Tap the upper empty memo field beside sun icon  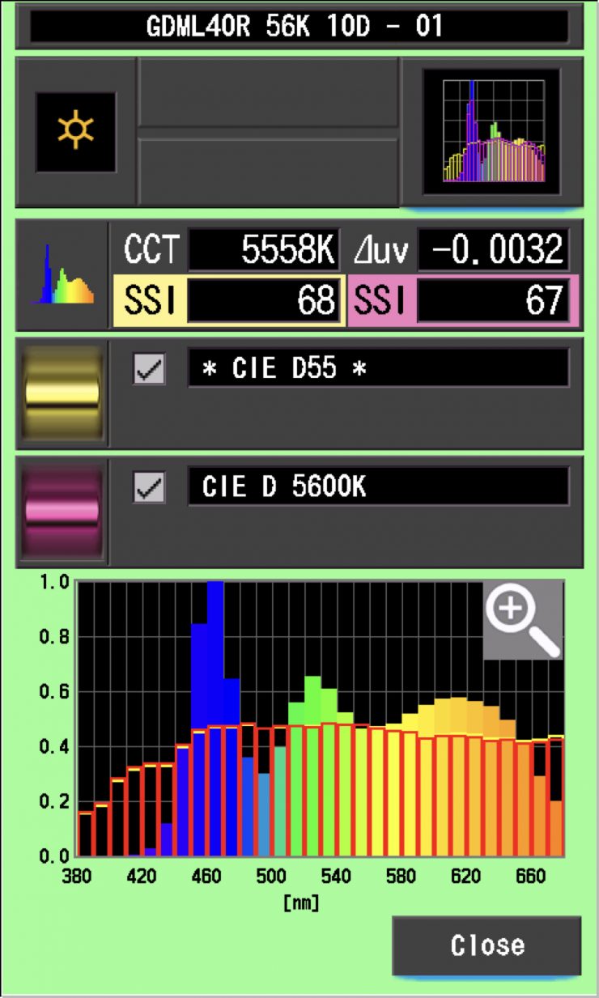click(x=269, y=91)
